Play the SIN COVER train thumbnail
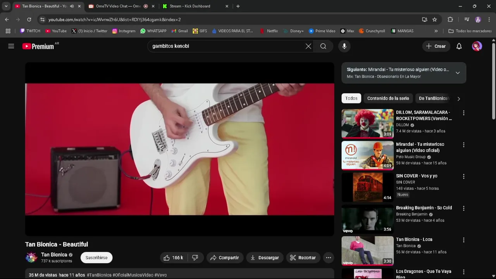Image resolution: width=496 pixels, height=279 pixels. [367, 187]
